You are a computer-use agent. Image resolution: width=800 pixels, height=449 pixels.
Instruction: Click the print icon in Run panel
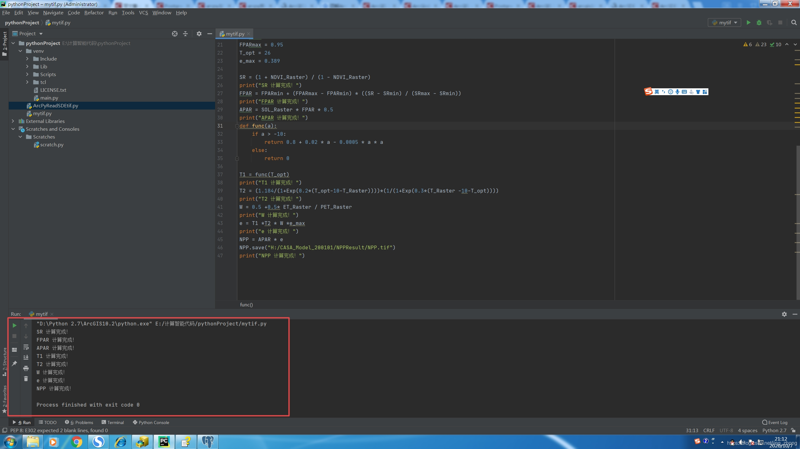point(26,368)
